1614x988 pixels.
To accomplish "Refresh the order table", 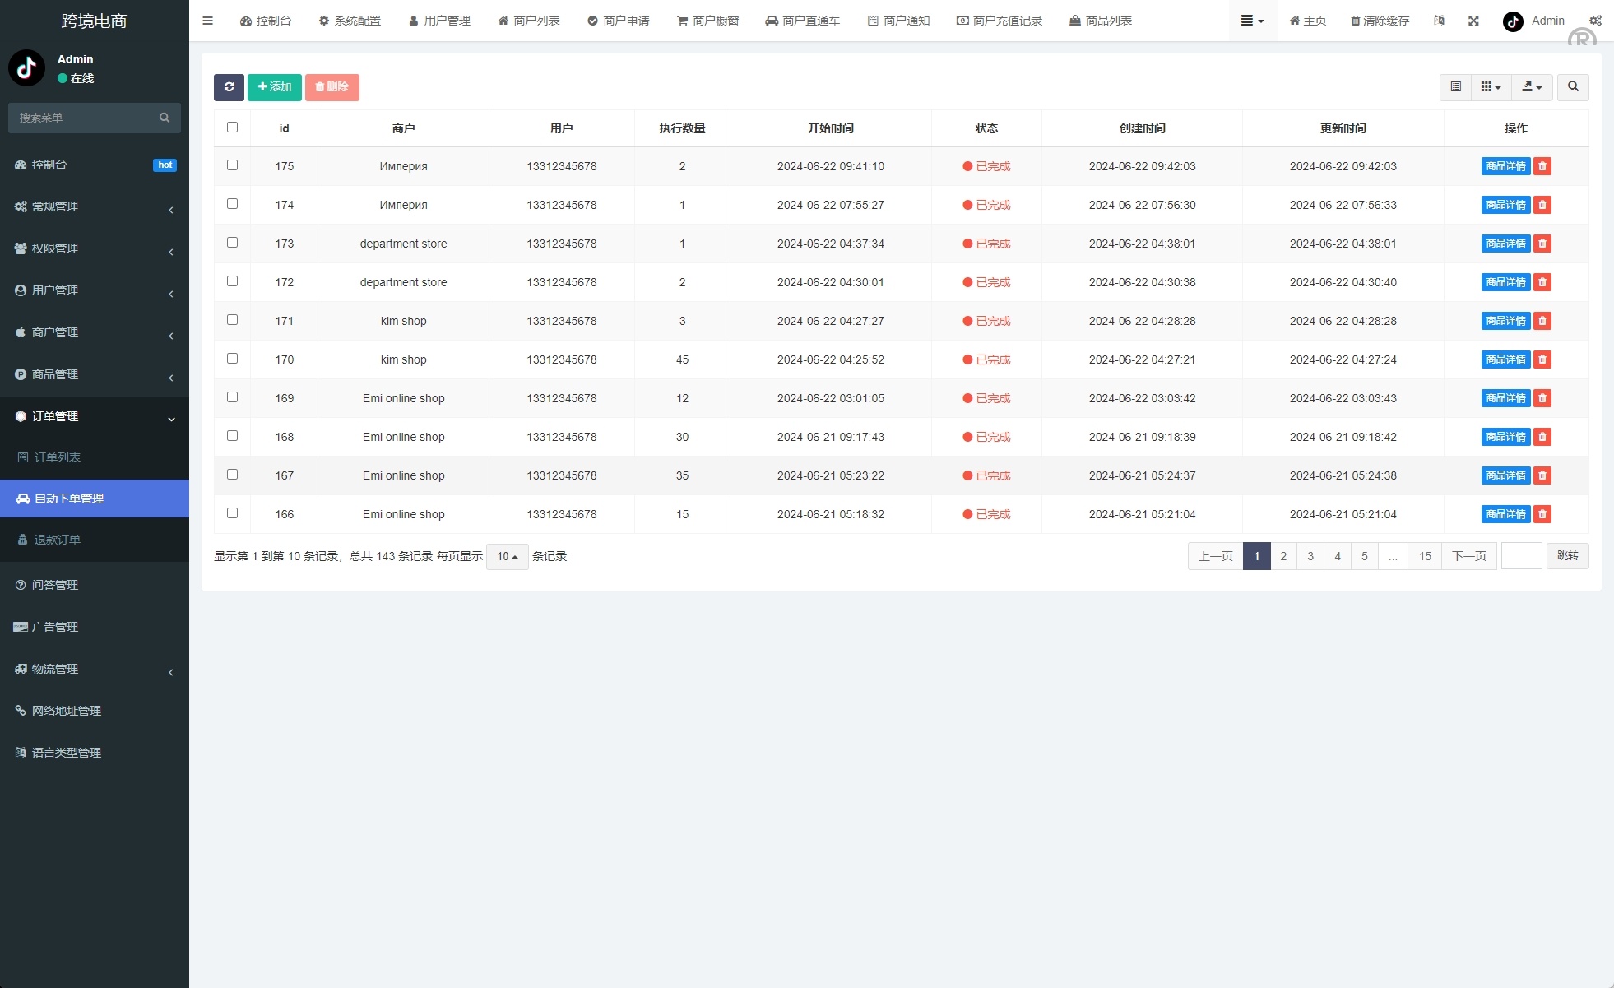I will coord(229,86).
